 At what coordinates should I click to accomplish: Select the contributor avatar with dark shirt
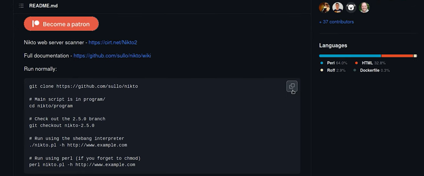click(x=338, y=7)
